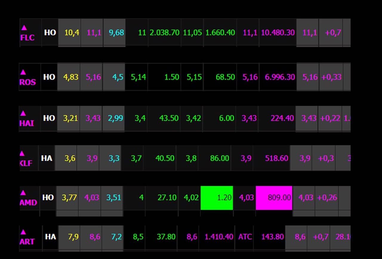
Task: Click the pink up-arrow above AMD
Action: 23,193
